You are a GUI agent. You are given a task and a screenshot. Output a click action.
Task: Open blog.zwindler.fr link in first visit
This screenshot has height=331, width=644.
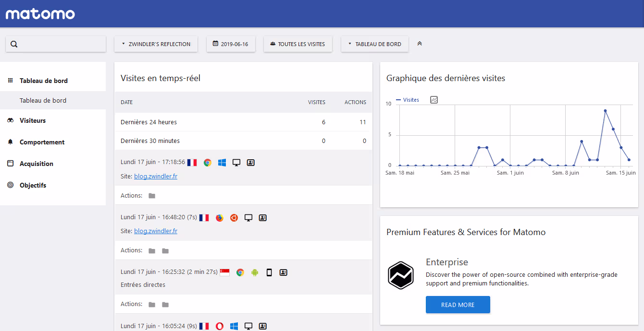[156, 177]
